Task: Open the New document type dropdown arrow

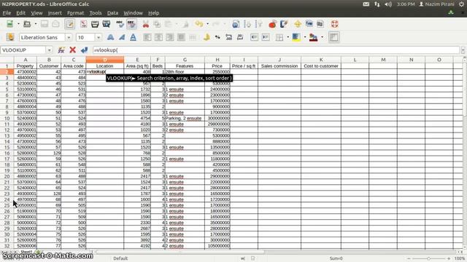Action: [x=18, y=24]
